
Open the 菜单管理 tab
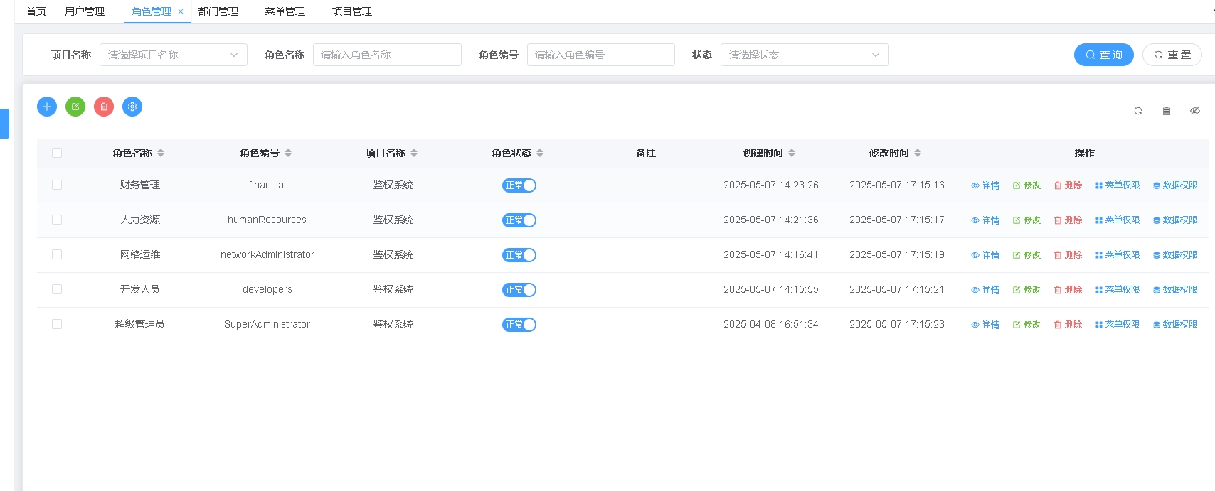(x=285, y=11)
